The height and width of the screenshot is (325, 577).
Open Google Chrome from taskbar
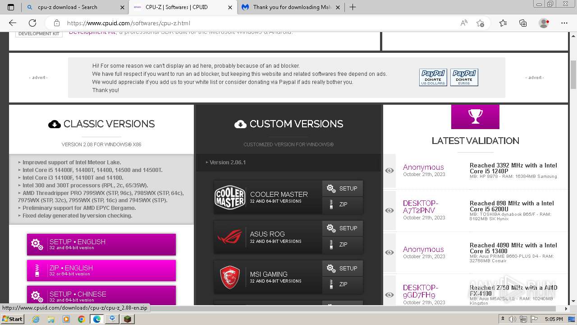click(81, 319)
